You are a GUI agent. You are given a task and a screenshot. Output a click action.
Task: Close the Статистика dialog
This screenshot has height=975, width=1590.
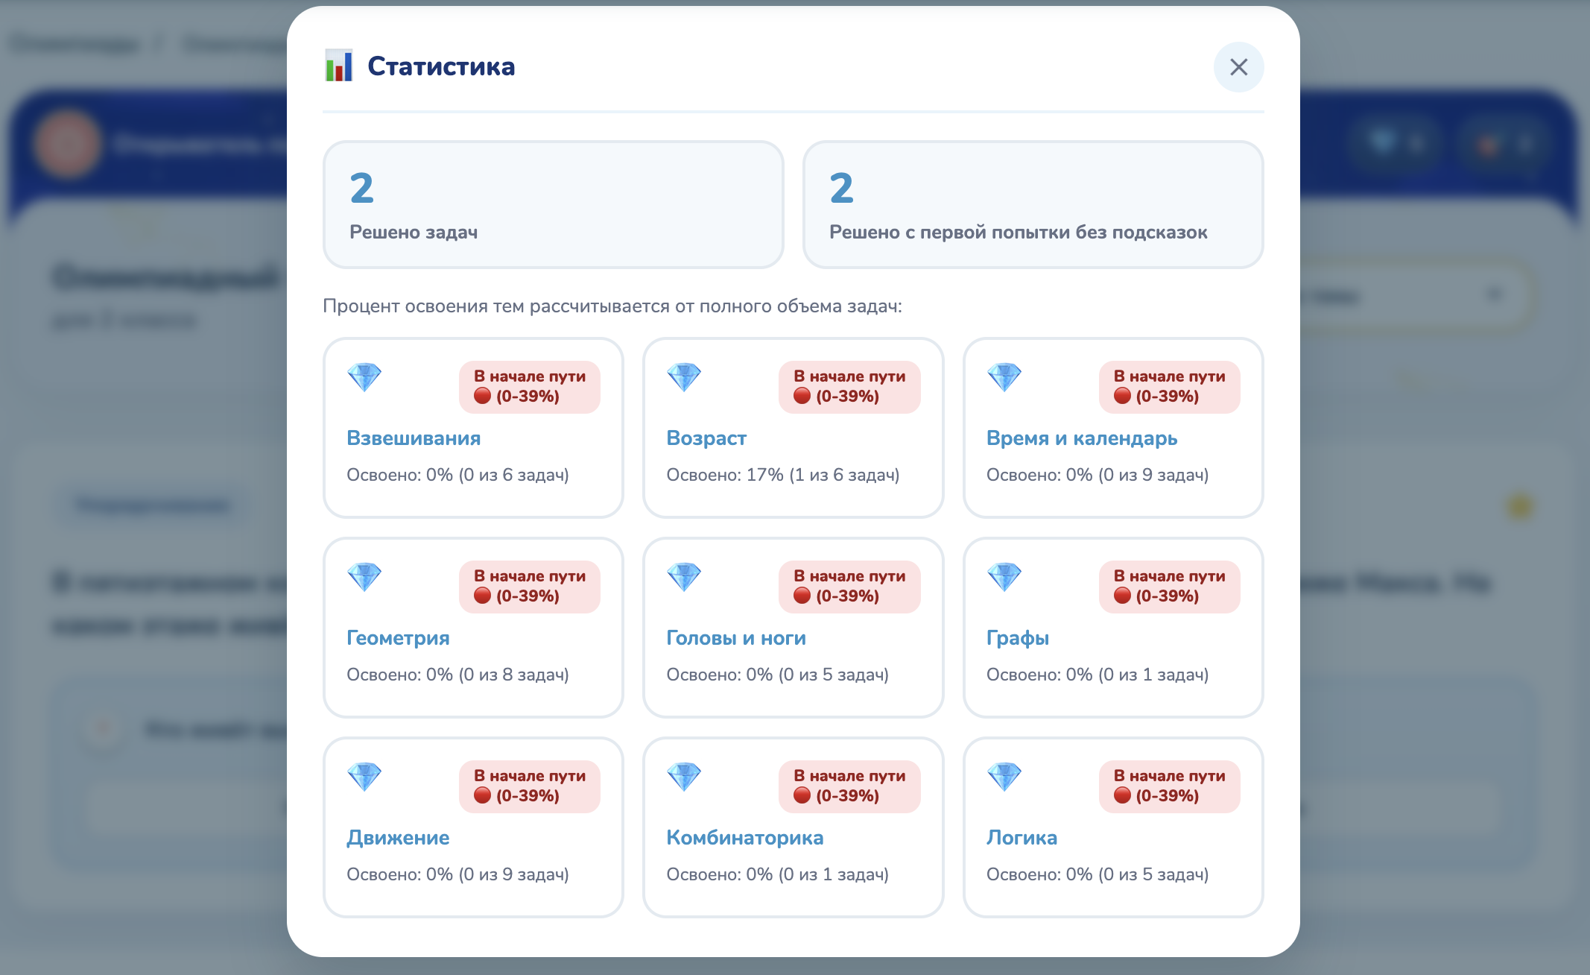1238,67
